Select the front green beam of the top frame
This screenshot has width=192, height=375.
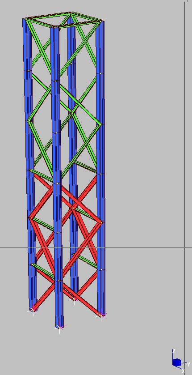(78, 24)
